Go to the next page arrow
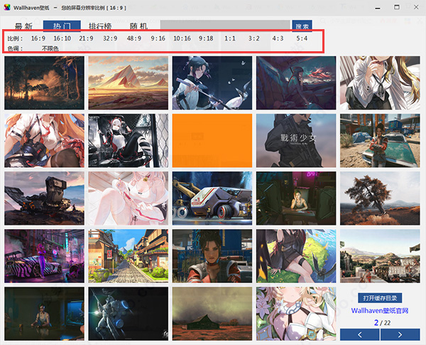This screenshot has height=345, width=426. click(400, 334)
